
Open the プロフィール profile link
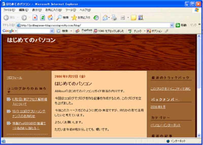pos(14,78)
